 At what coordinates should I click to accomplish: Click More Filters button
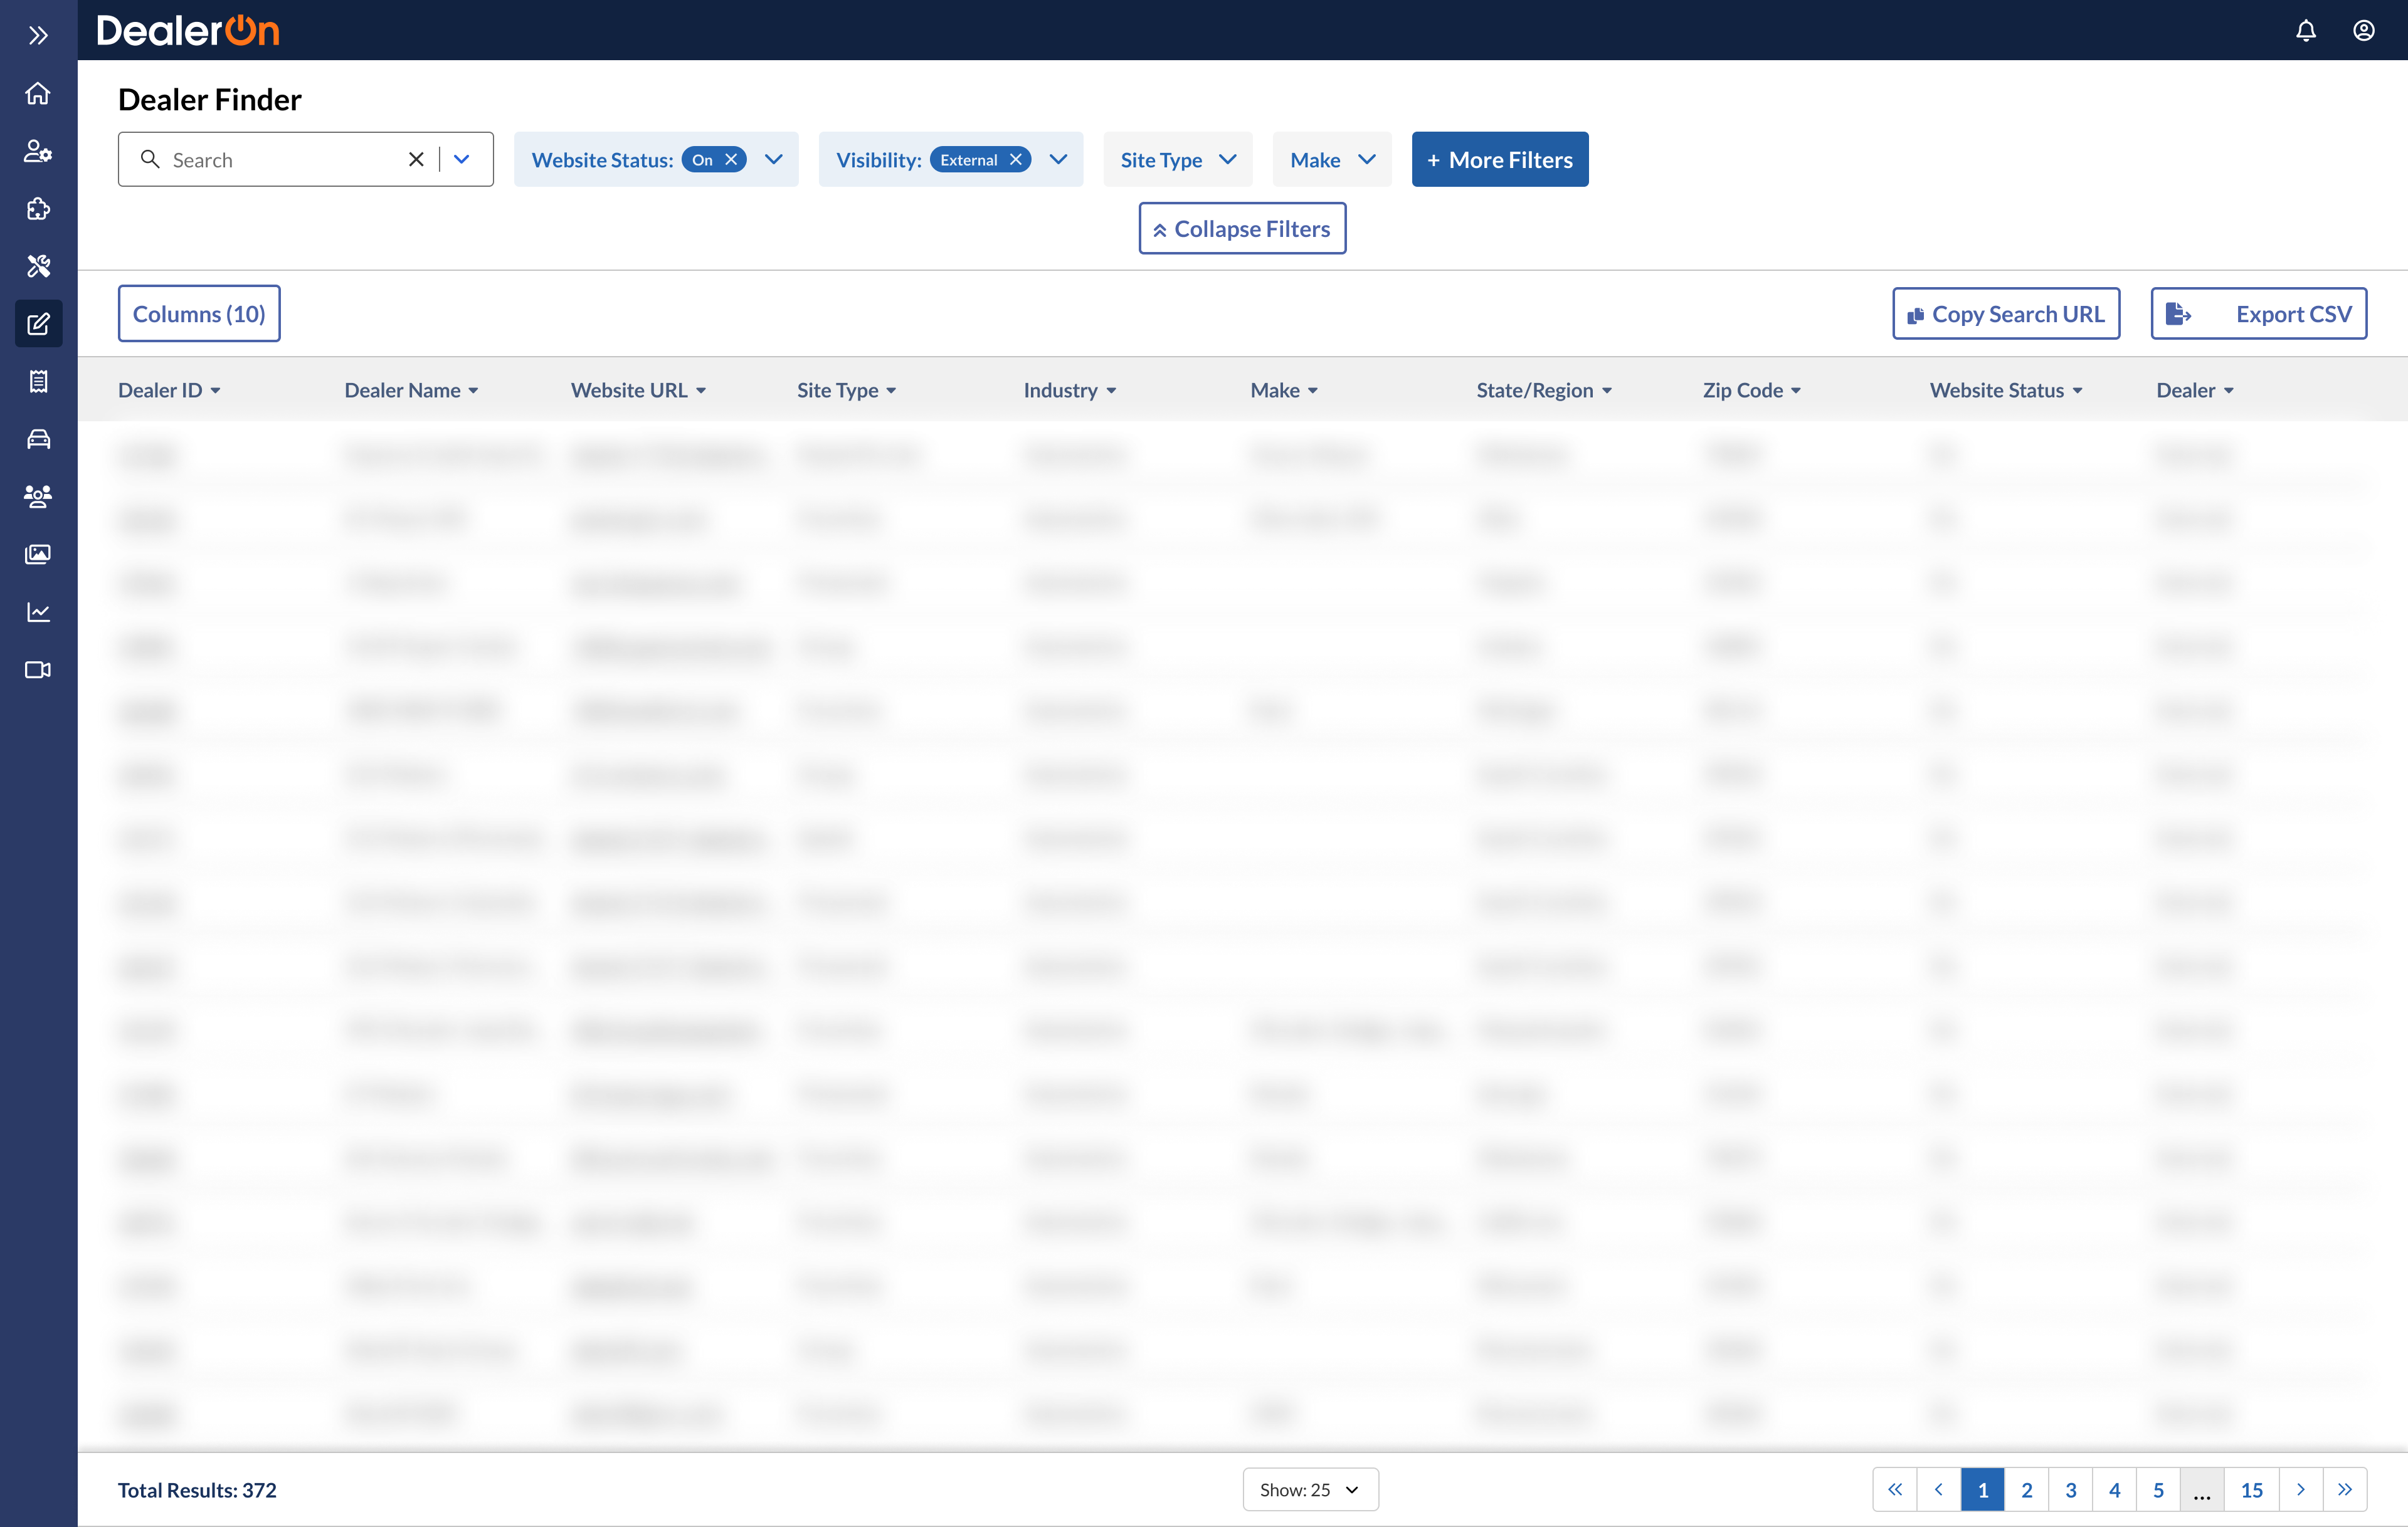(1499, 160)
